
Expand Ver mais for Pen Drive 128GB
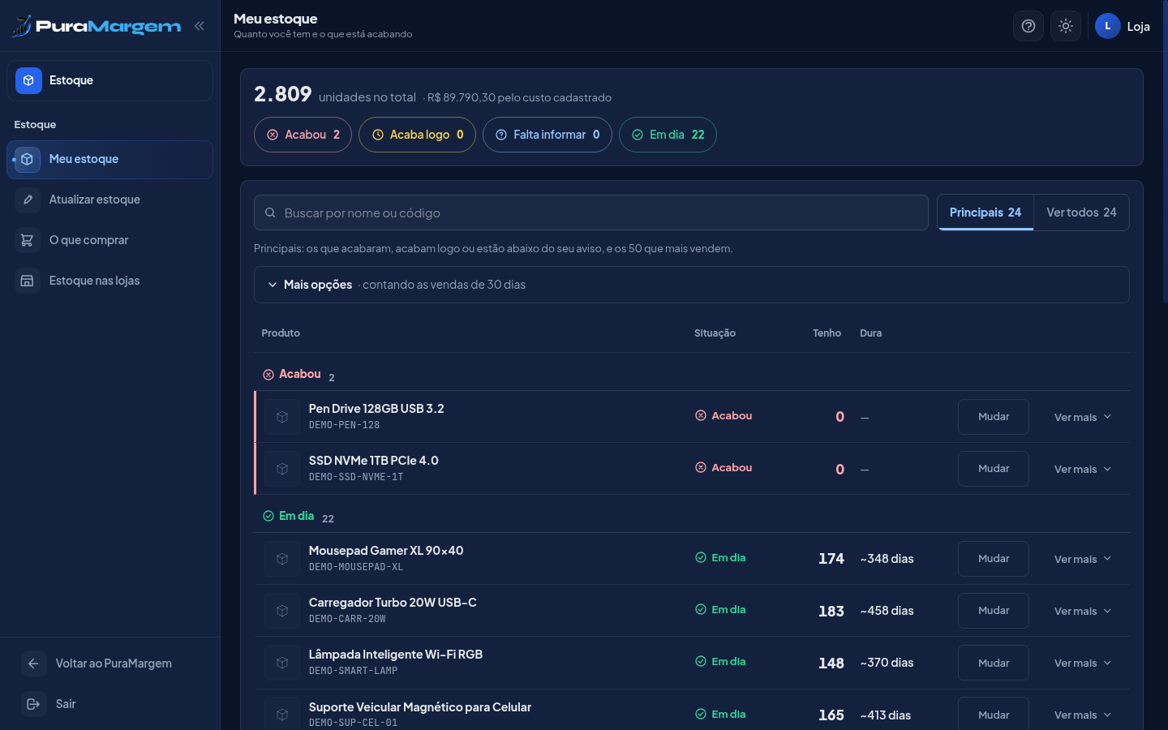(x=1083, y=417)
